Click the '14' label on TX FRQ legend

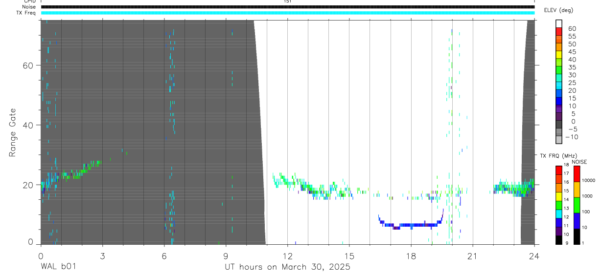coord(566,200)
